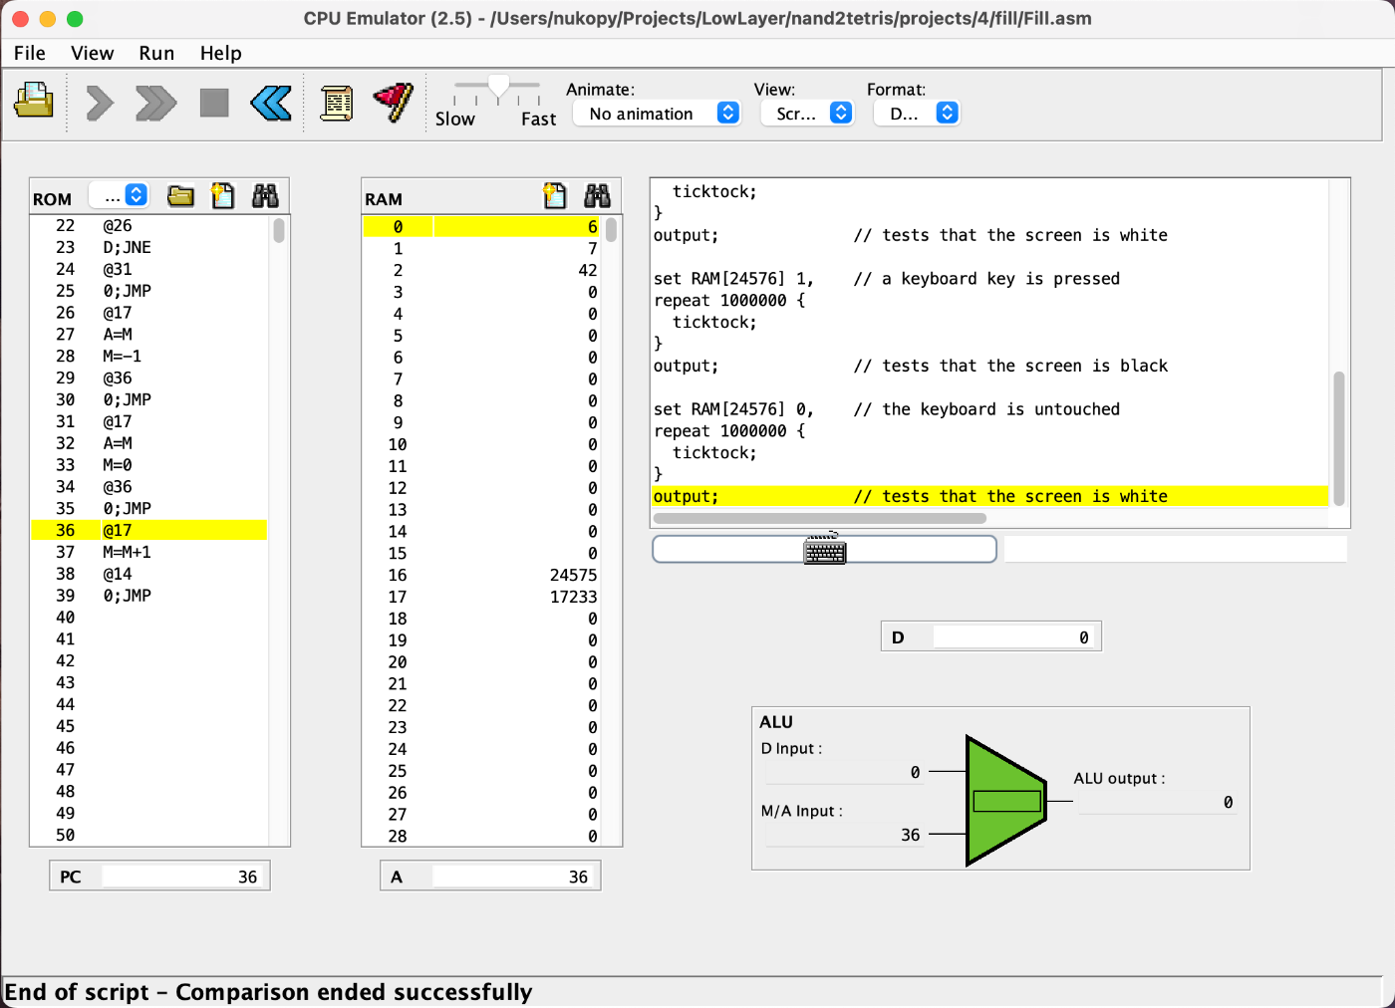
Task: Click the script panel vertical scrollbar
Action: [1339, 438]
